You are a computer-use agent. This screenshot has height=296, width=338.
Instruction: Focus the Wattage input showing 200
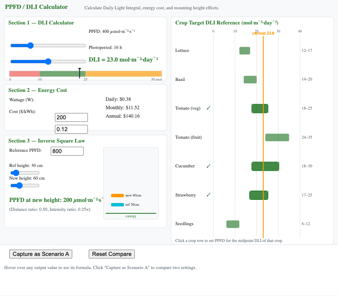pos(71,118)
